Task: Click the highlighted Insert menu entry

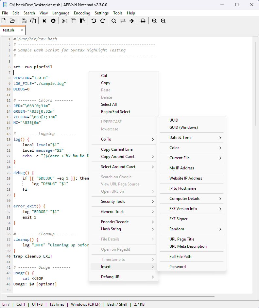Action: click(124, 267)
